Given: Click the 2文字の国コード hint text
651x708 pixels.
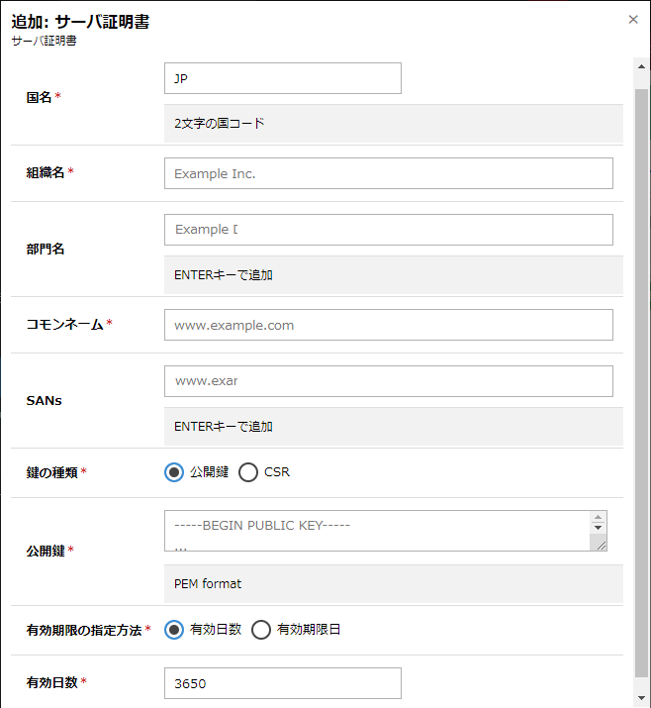Looking at the screenshot, I should (x=220, y=123).
